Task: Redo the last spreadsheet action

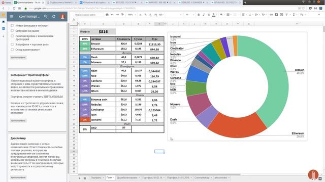Action: [117, 15]
